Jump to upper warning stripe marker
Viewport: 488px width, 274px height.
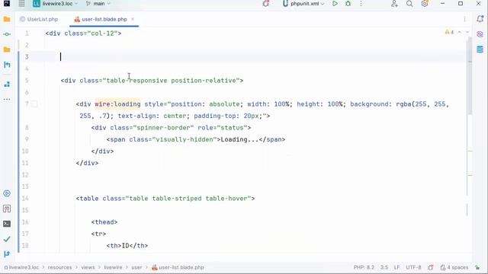(x=470, y=151)
